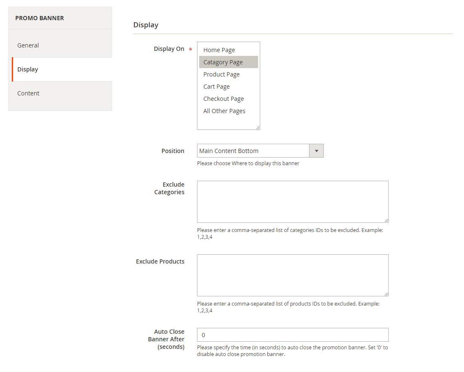Focus the Exclude Categories text area
Screen dimensions: 464x372
[292, 202]
